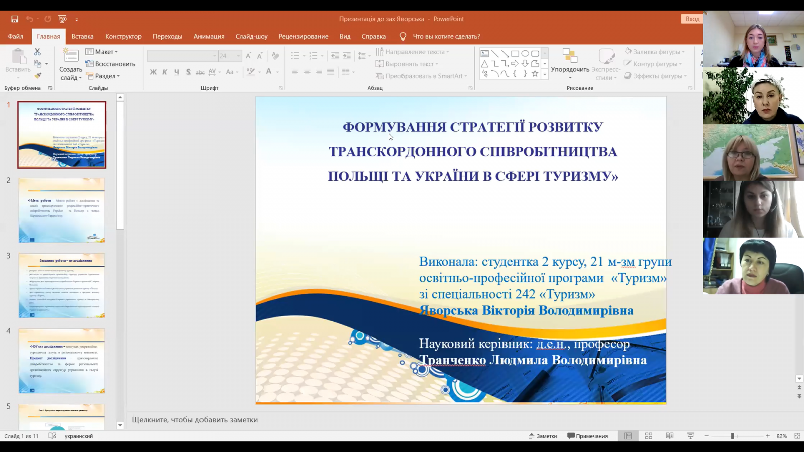This screenshot has height=452, width=804.
Task: Select the oval shape in shapes gallery
Action: point(525,53)
